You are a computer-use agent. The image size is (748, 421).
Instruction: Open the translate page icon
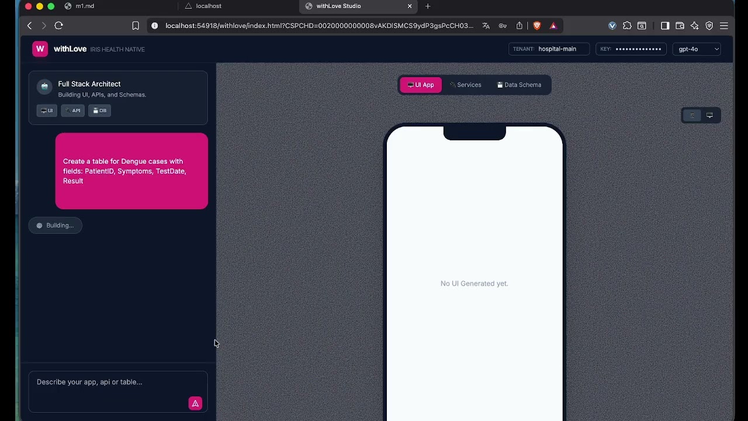point(486,26)
